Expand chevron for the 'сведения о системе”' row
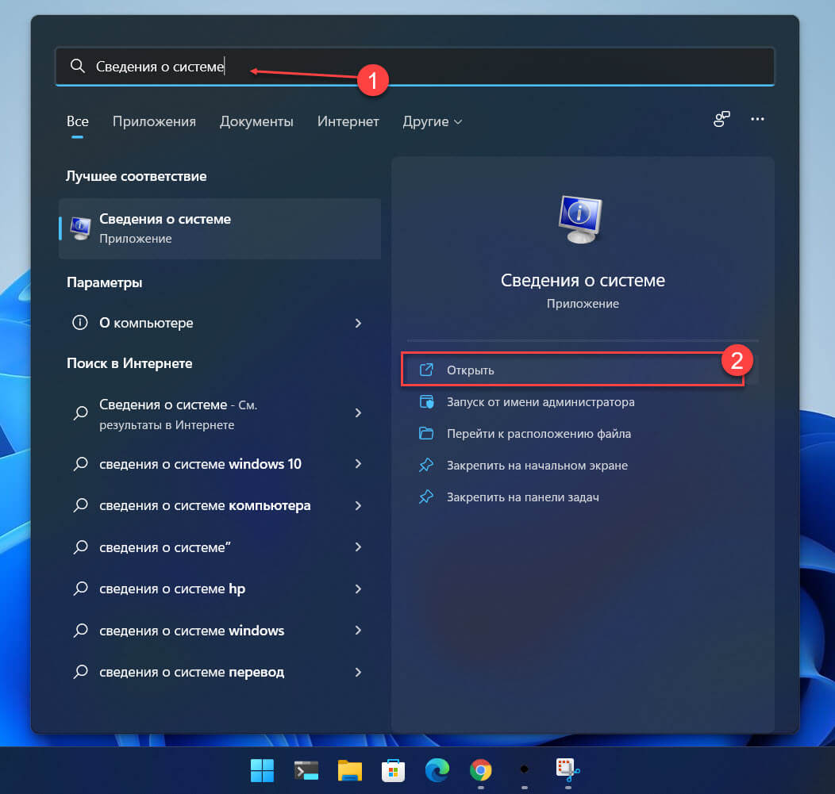Viewport: 835px width, 794px height. (x=358, y=547)
